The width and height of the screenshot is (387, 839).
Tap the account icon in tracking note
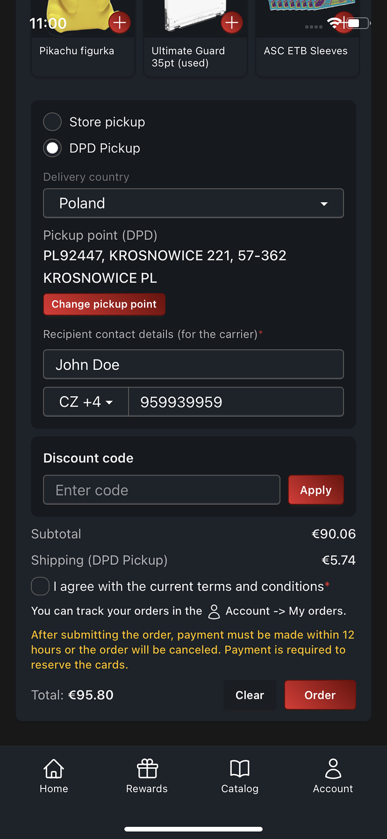coord(214,612)
